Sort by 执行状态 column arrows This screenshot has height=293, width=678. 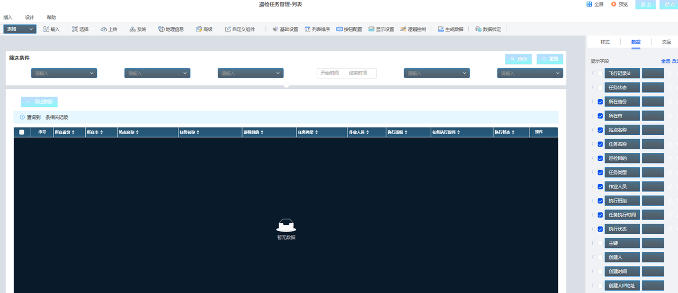[x=513, y=132]
